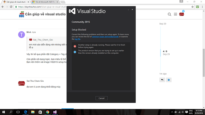Click the forum topic reply arrow button

162,80
